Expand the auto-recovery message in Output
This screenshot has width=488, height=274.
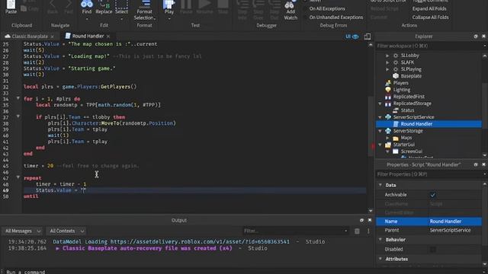coord(58,248)
